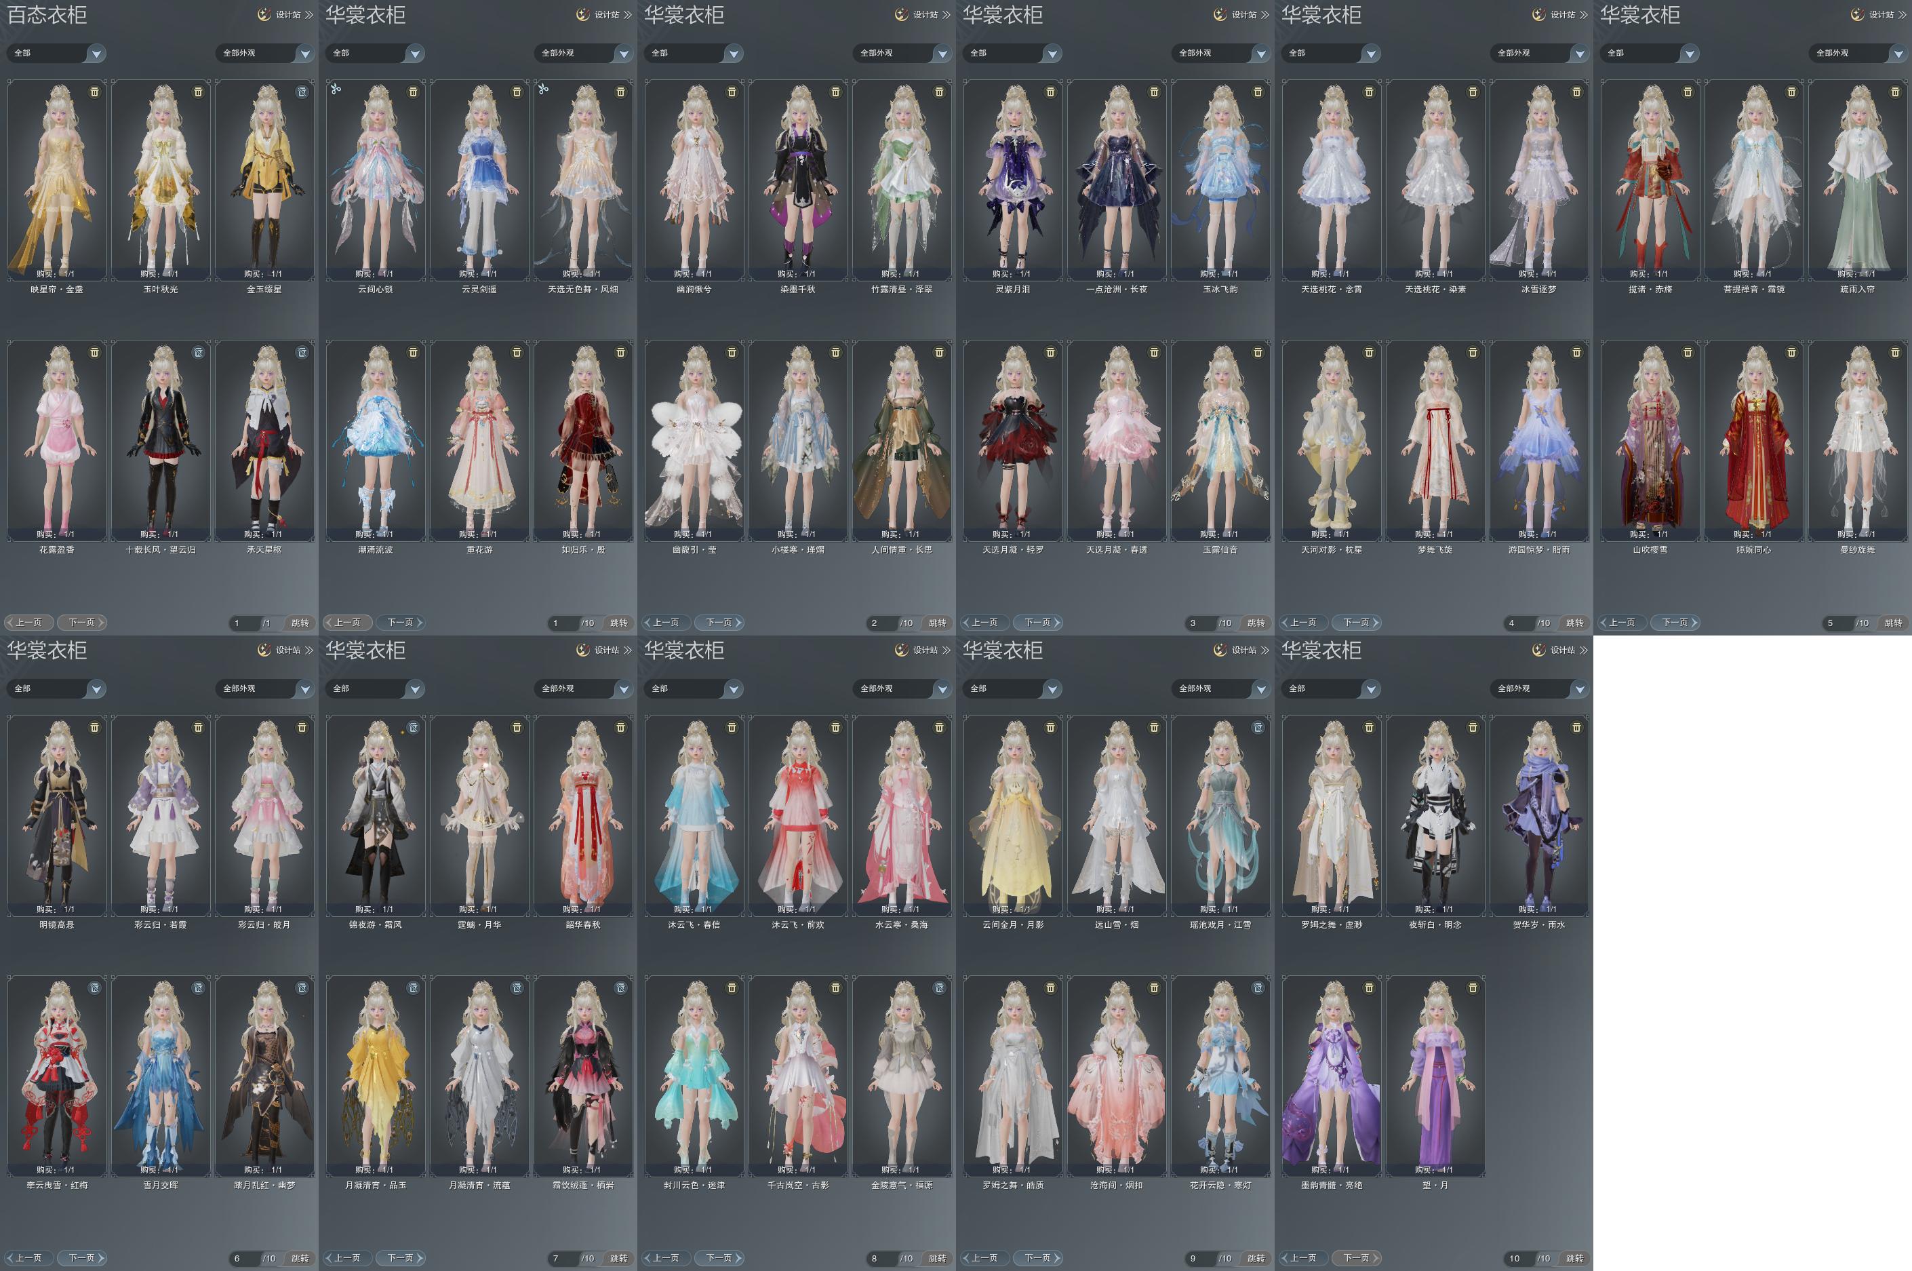Select 花露盈香 pink outfit thumbnail
The height and width of the screenshot is (1271, 1912).
point(57,437)
